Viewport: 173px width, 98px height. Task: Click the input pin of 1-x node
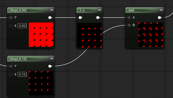point(81,17)
